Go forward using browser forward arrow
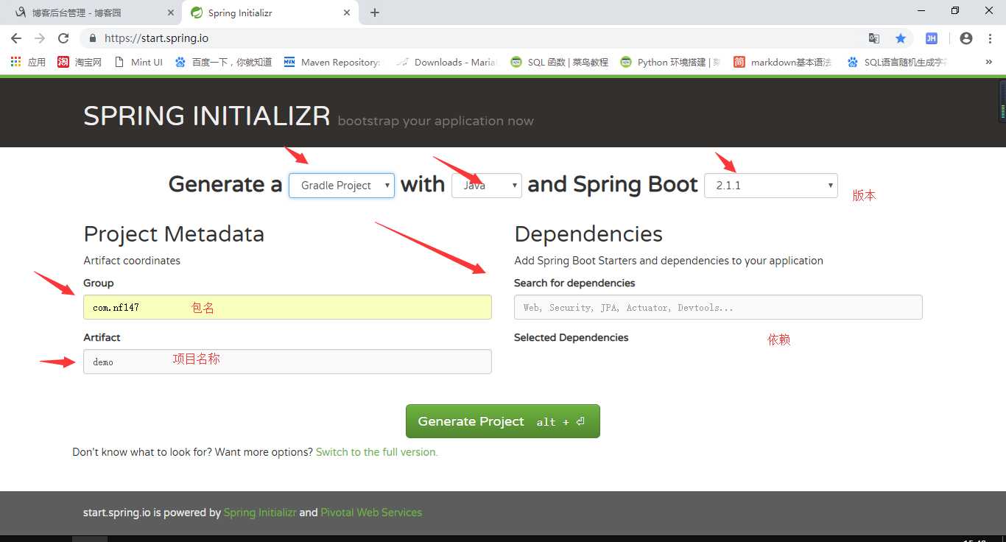 [x=40, y=38]
